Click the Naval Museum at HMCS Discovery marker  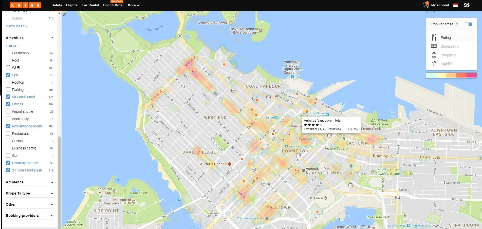pyautogui.click(x=260, y=31)
